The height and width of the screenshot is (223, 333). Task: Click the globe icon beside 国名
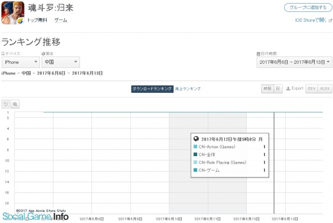point(43,53)
